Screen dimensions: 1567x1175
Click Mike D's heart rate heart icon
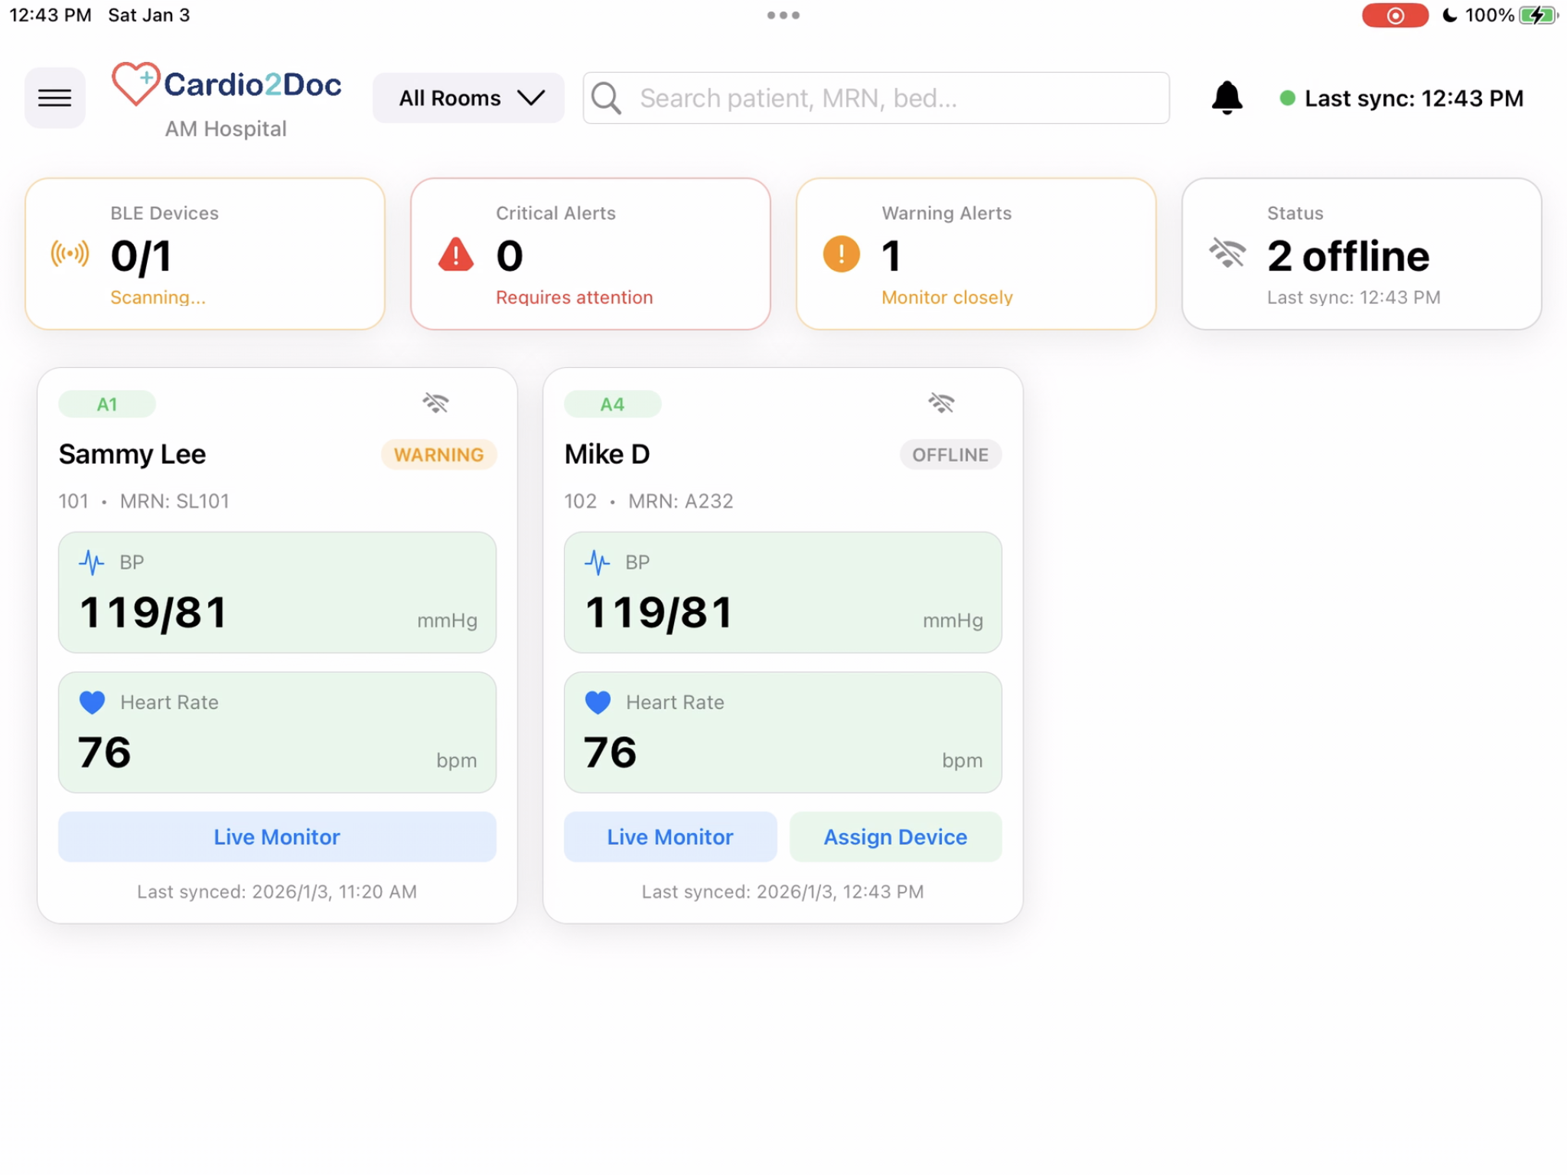tap(598, 701)
